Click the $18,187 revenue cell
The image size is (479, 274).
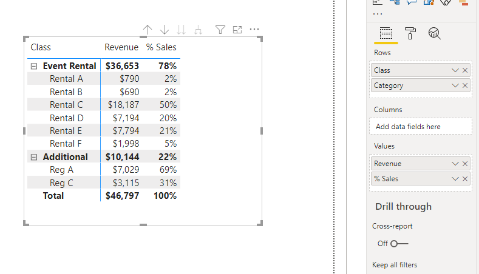123,105
